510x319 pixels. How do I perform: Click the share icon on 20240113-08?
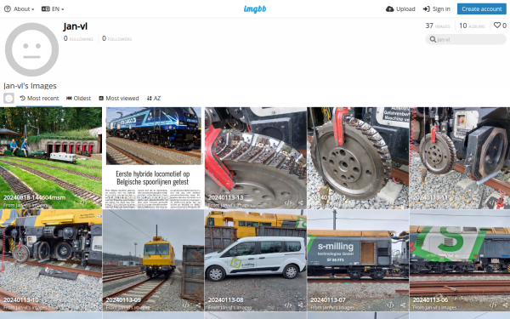301,305
